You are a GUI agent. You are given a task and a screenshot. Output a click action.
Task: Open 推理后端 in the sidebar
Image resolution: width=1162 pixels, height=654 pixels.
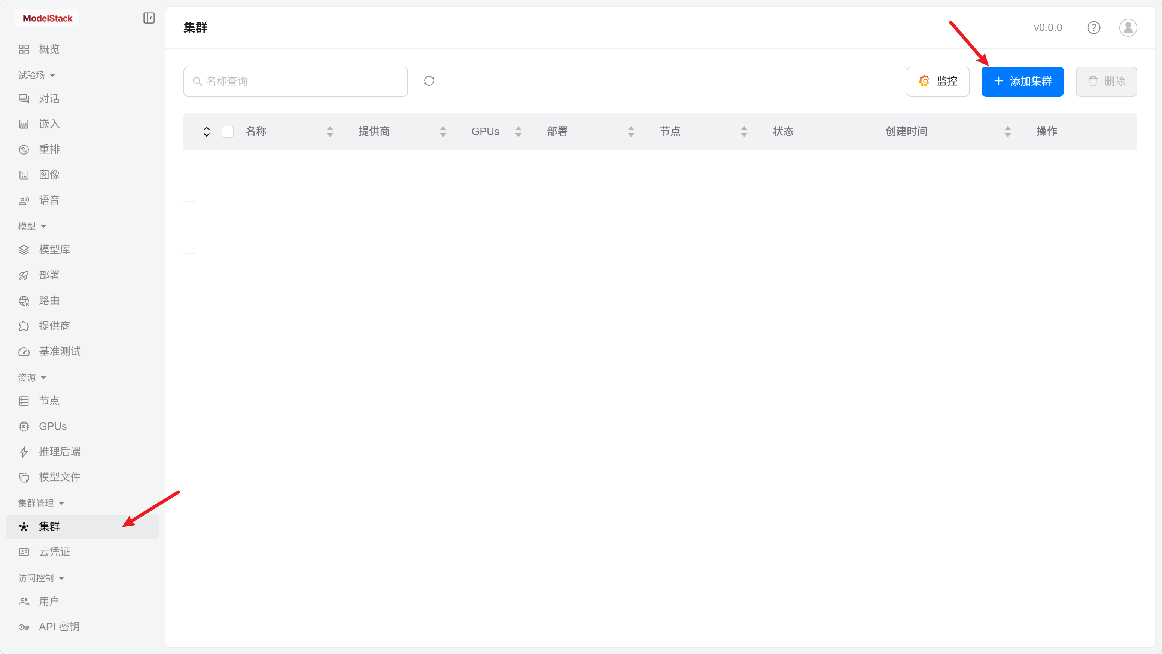coord(83,452)
